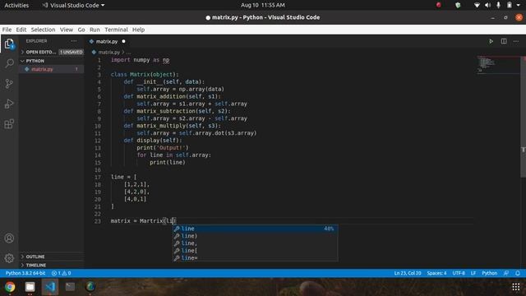
Task: Open the breadcrumb ellipsis after matrix.py
Action: (128, 53)
